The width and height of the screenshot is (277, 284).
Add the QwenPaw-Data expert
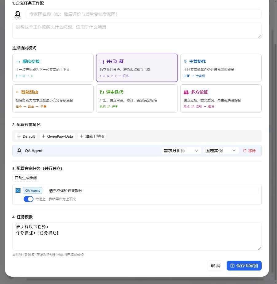(x=57, y=136)
